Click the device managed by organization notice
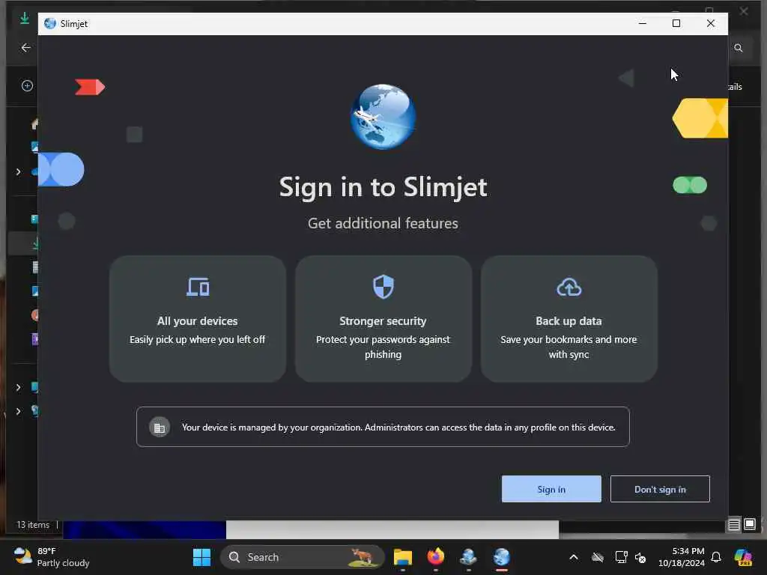The image size is (767, 575). coord(383,427)
